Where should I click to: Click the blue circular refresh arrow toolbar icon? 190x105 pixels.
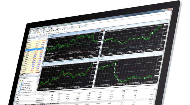(82, 27)
